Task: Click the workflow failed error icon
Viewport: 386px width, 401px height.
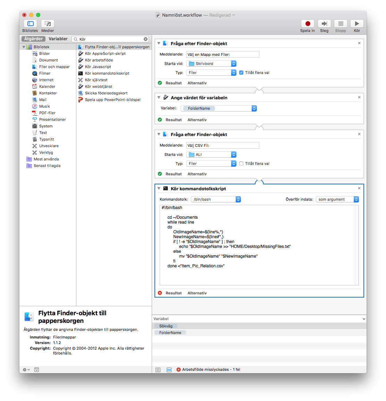Action: pos(179,369)
